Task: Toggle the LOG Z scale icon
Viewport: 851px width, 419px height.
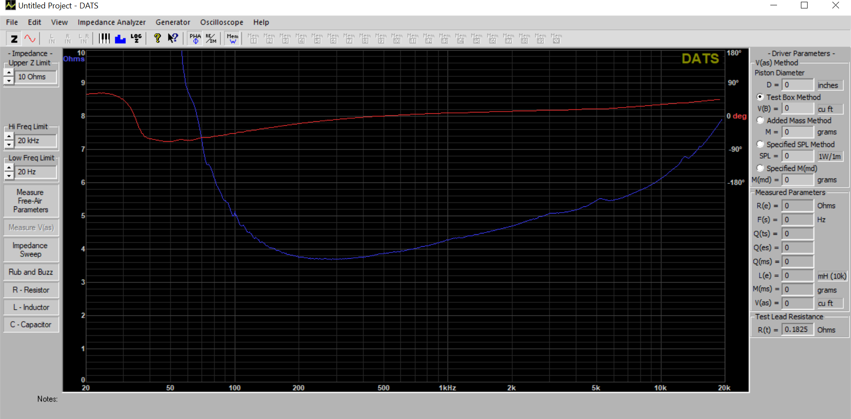Action: pyautogui.click(x=137, y=39)
